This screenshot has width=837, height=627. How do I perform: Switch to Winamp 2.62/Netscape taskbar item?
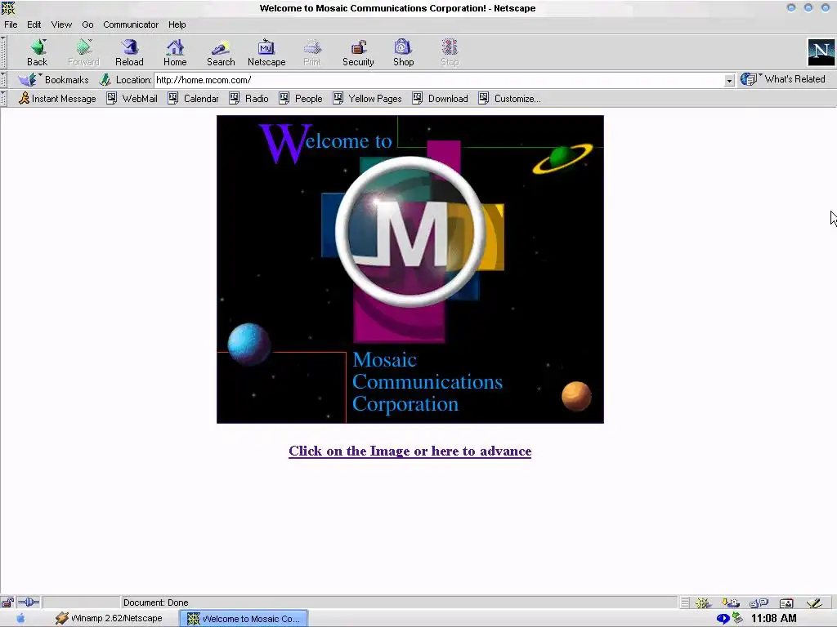(110, 619)
